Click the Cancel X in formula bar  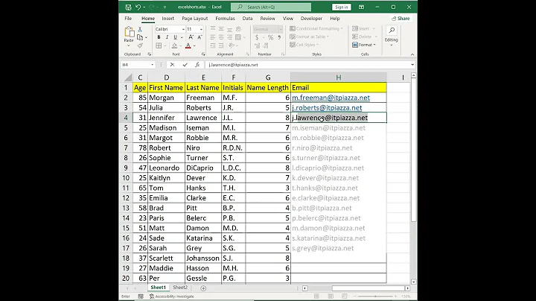[x=172, y=65]
